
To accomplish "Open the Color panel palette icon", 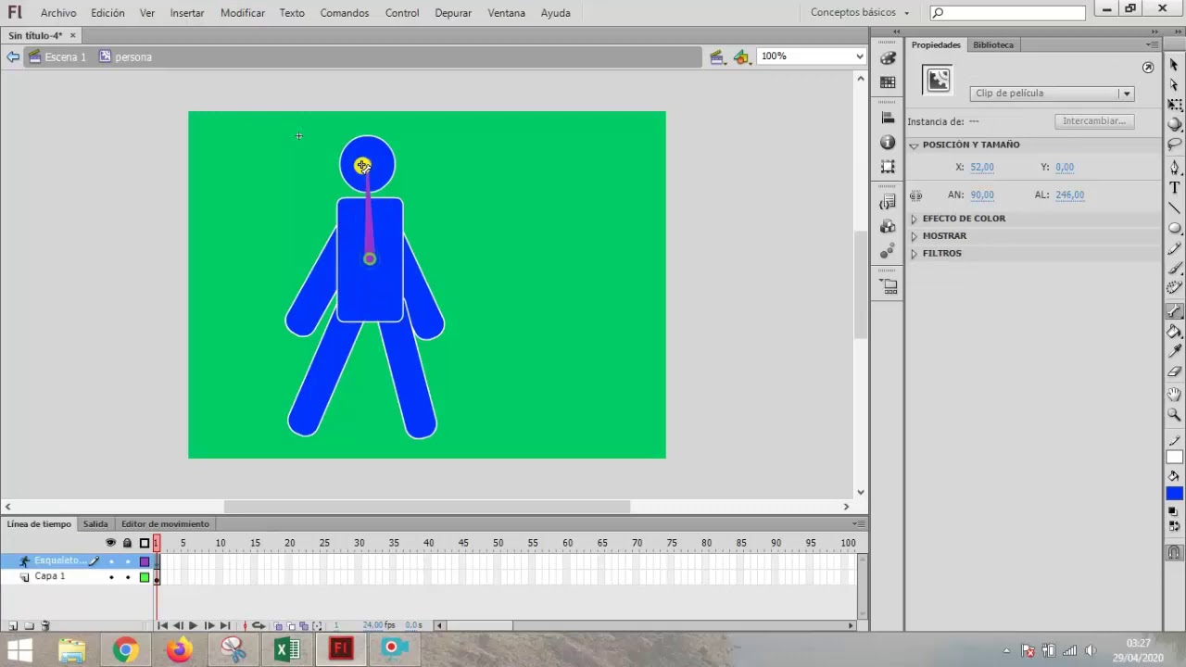I will tap(888, 58).
